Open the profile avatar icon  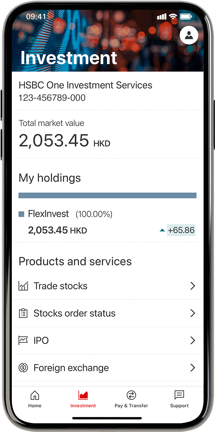[189, 35]
